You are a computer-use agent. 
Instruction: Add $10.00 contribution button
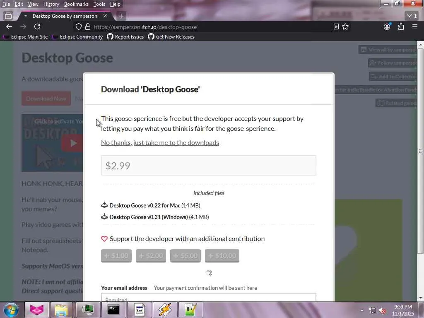[222, 256]
